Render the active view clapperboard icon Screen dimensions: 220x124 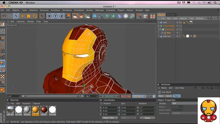[x=75, y=16]
